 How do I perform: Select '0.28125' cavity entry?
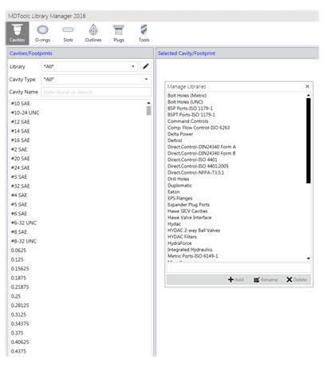click(20, 306)
